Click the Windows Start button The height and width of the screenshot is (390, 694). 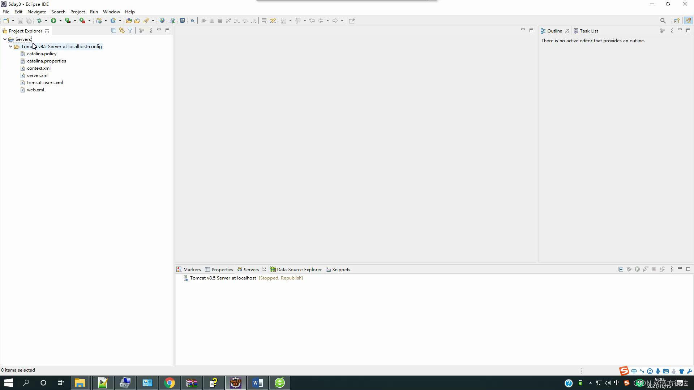coord(9,383)
